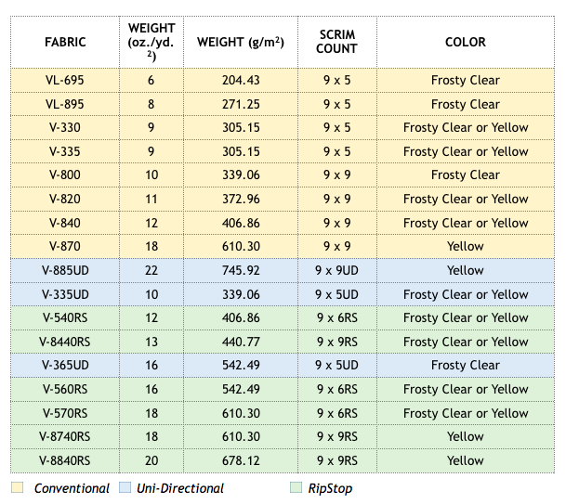The height and width of the screenshot is (504, 566).
Task: Select the V-365UD fabric cell
Action: (x=65, y=366)
